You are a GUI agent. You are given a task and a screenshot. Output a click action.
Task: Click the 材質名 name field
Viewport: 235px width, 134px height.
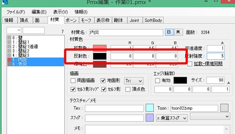[x=126, y=32]
